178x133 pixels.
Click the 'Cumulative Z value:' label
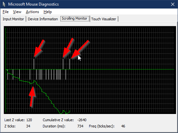point(58,120)
